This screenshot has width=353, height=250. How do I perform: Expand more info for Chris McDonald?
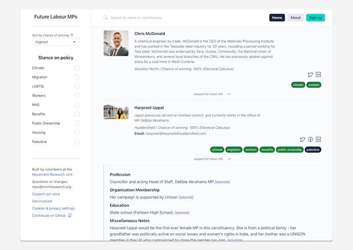[212, 94]
